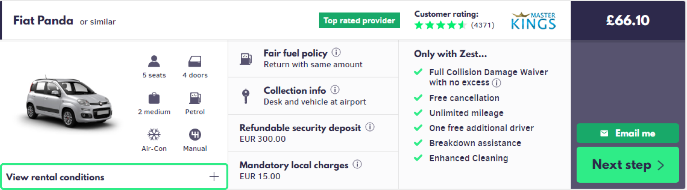
Task: Click the key icon next to Collection info
Action: [x=245, y=96]
